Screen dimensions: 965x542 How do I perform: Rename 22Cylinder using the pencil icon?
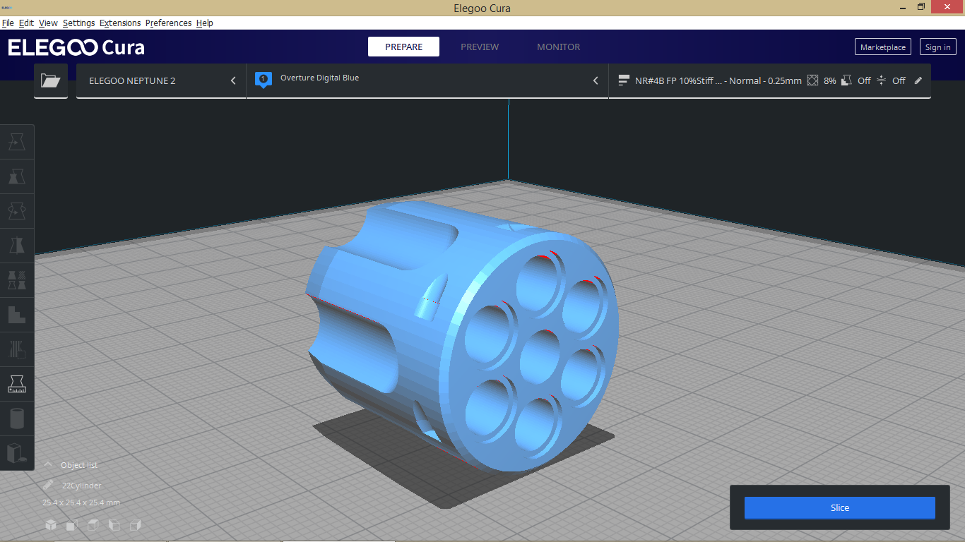coord(47,485)
